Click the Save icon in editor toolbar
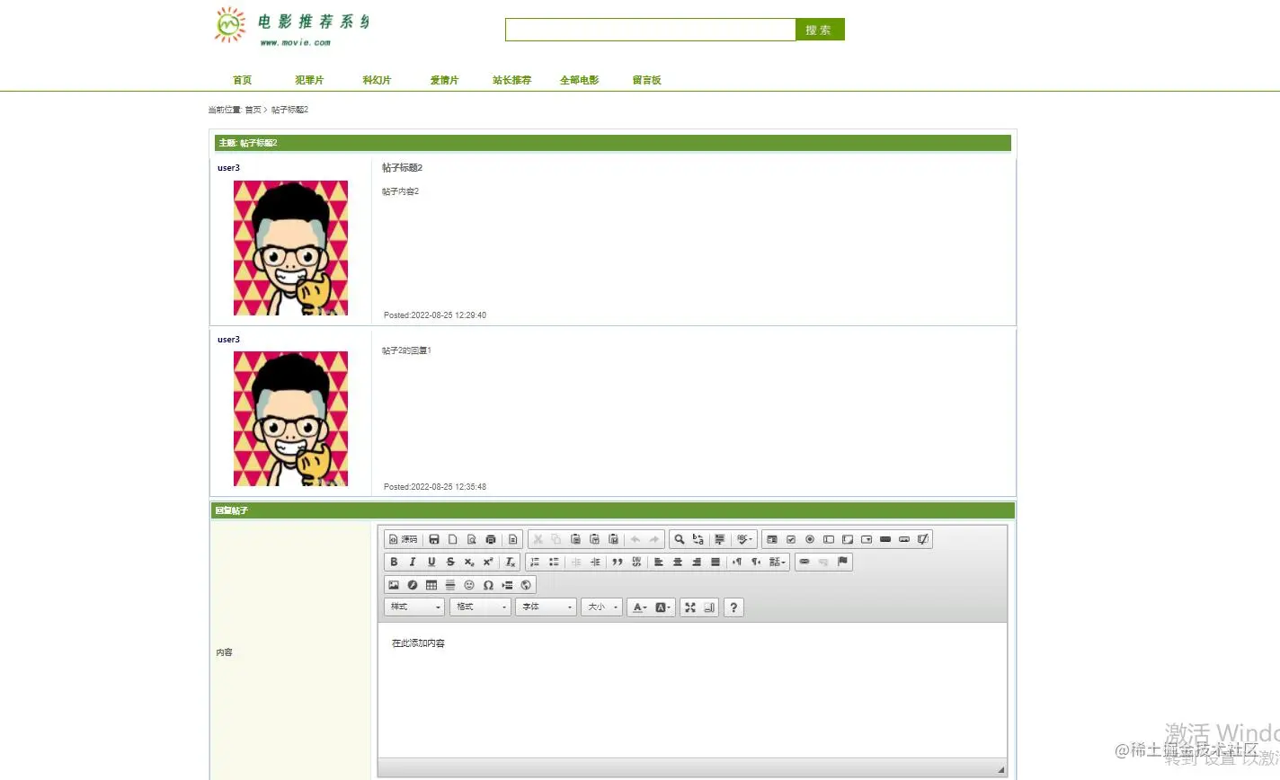The width and height of the screenshot is (1280, 780). [x=434, y=539]
